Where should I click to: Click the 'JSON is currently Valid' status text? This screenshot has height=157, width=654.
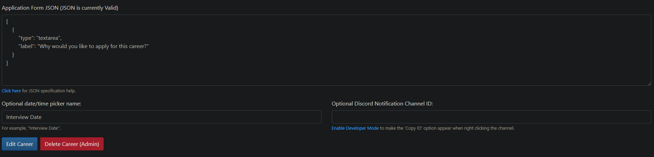click(89, 8)
